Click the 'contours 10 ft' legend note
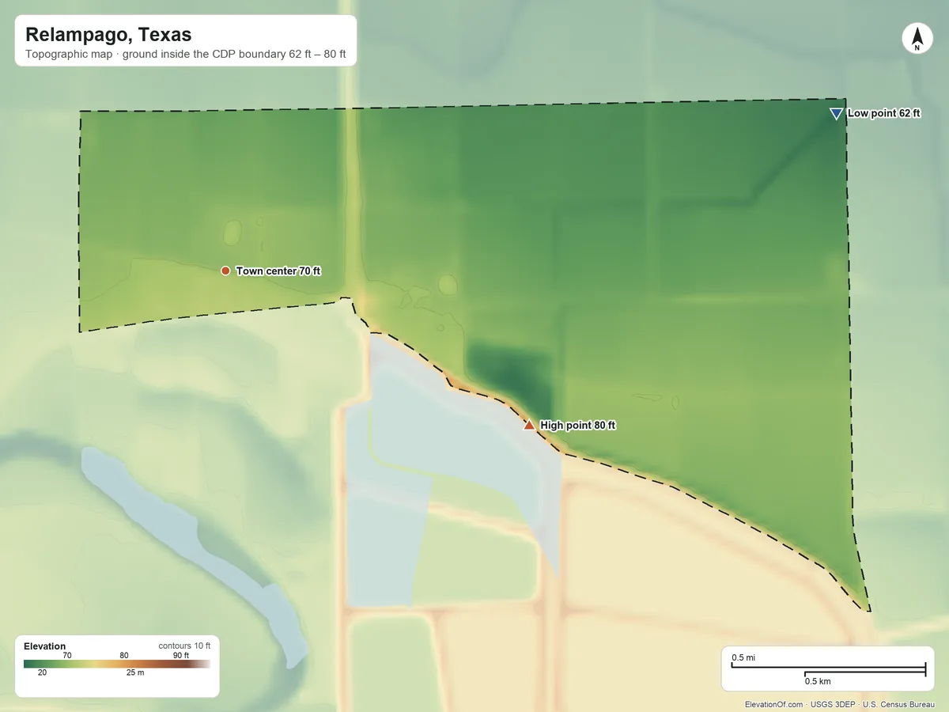949x712 pixels. [x=184, y=646]
